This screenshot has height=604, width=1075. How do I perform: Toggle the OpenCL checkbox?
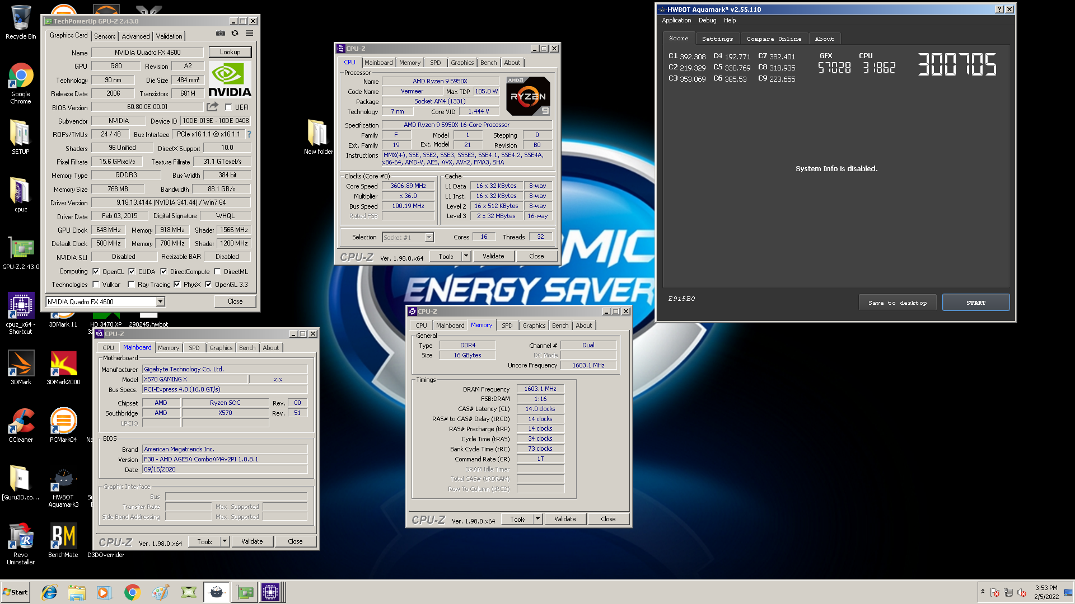pyautogui.click(x=96, y=271)
